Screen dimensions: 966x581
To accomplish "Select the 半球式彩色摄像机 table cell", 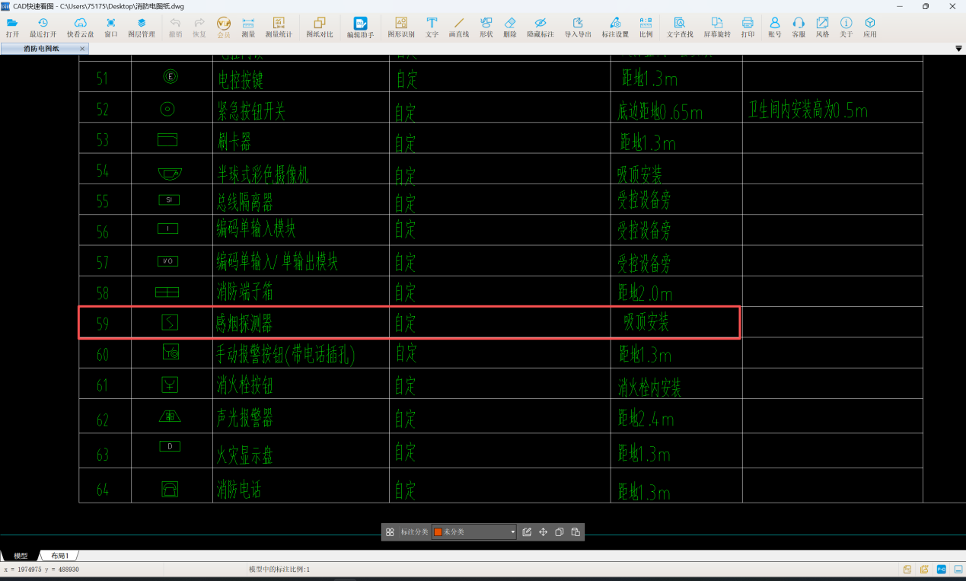I will [x=301, y=169].
